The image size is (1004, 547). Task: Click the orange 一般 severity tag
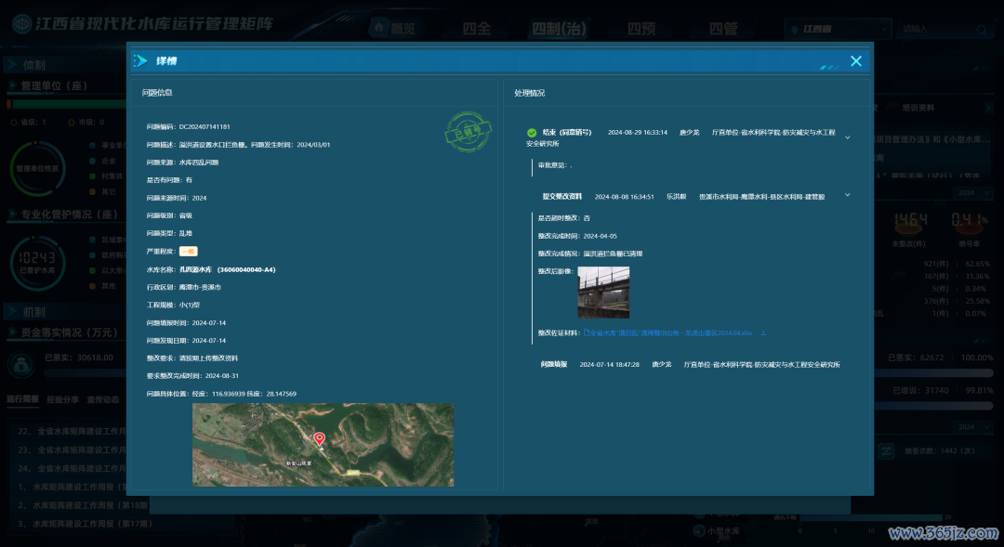188,252
